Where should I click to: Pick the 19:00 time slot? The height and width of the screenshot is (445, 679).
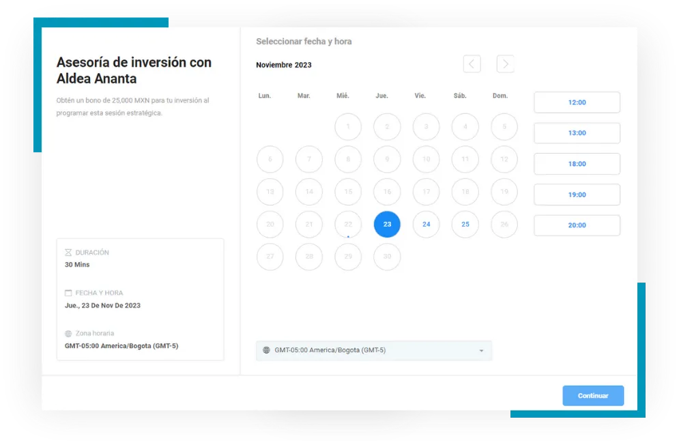tap(577, 195)
